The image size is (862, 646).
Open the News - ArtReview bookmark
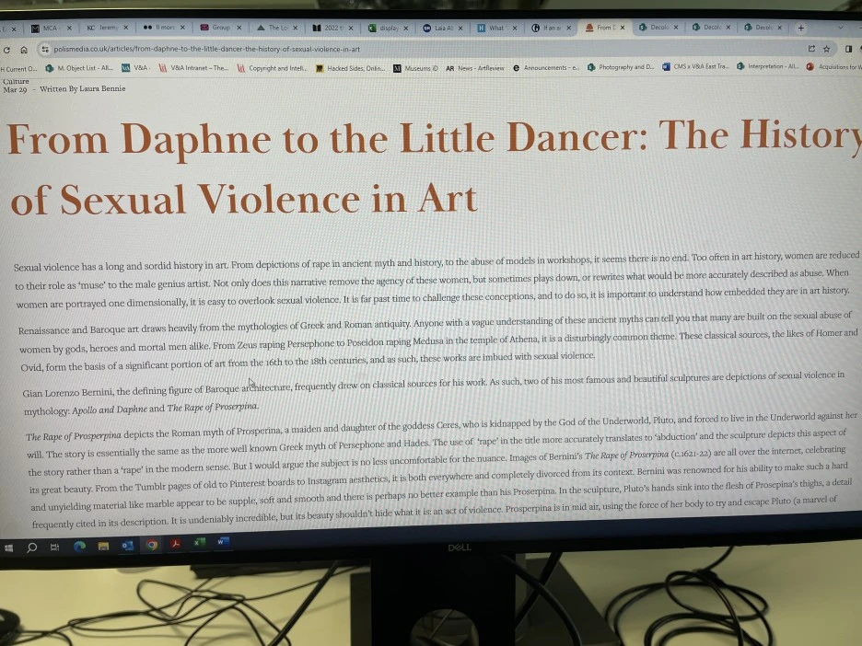(475, 69)
